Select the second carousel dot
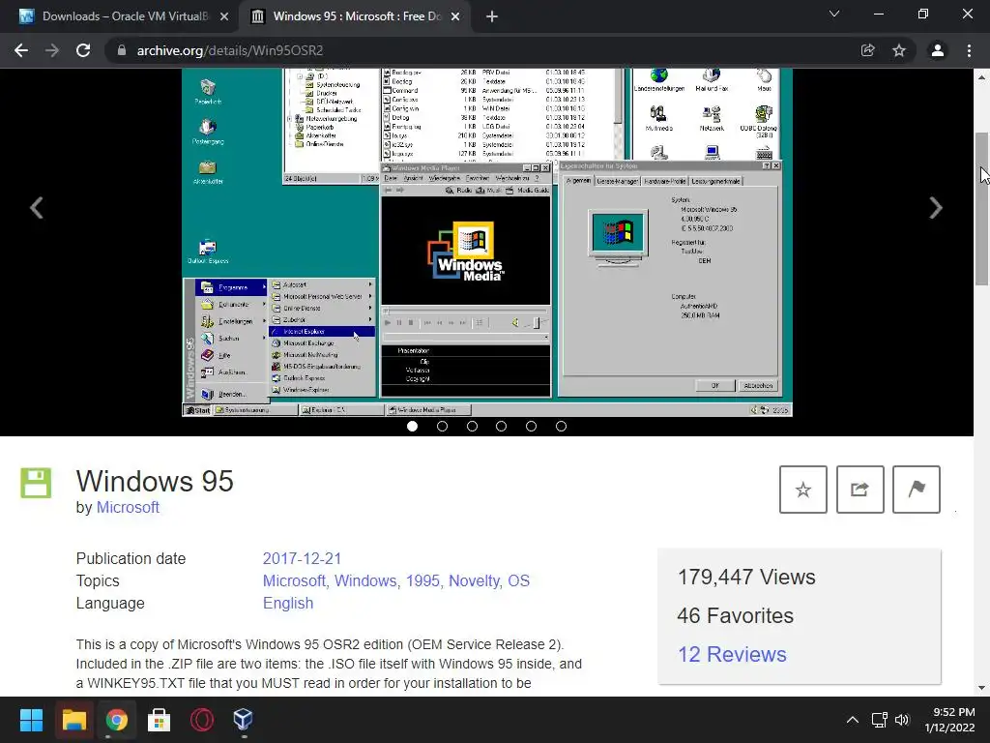This screenshot has width=990, height=743. [x=442, y=427]
